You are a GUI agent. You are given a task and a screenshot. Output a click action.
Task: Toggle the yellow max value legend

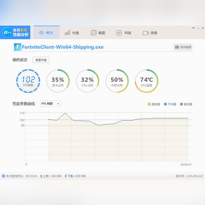[154, 104]
